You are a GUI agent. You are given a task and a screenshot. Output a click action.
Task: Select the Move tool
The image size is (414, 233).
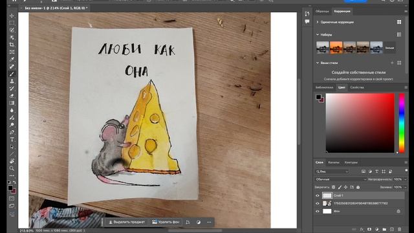coord(12,16)
